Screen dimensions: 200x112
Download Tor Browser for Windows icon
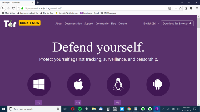pyautogui.click(x=39, y=84)
